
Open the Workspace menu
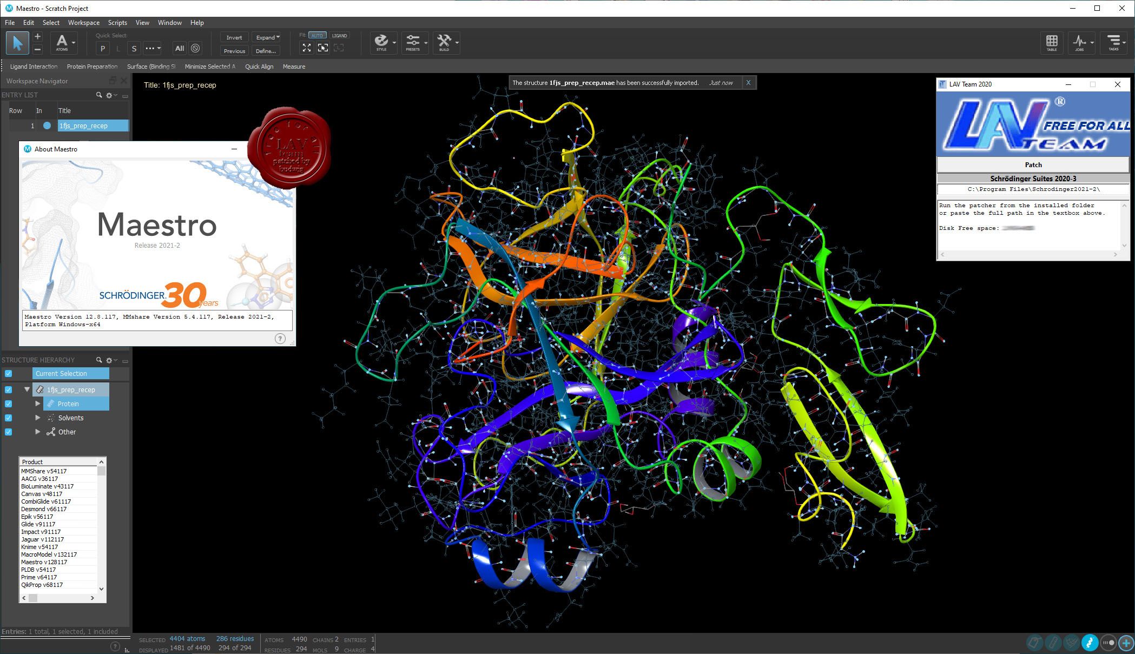83,22
